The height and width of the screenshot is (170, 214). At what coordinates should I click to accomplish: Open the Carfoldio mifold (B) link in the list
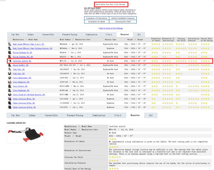[22, 61]
